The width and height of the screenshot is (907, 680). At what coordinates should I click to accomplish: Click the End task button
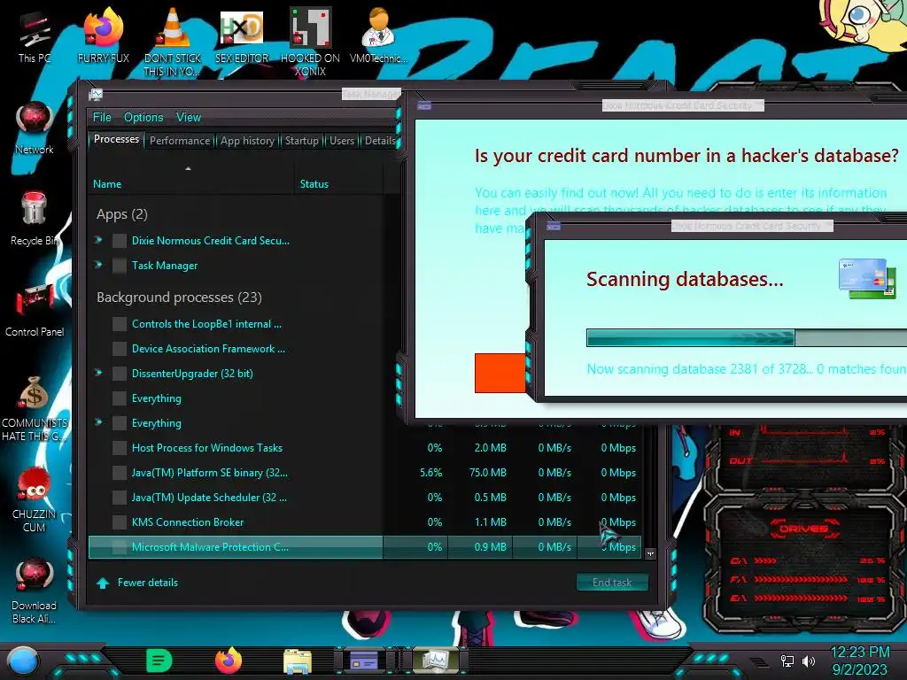612,583
